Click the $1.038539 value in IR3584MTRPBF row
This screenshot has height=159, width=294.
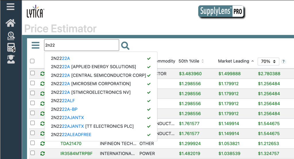[x=229, y=154]
